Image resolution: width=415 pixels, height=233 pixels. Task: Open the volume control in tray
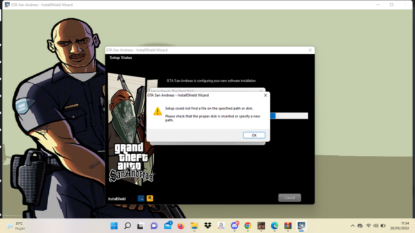point(376,226)
